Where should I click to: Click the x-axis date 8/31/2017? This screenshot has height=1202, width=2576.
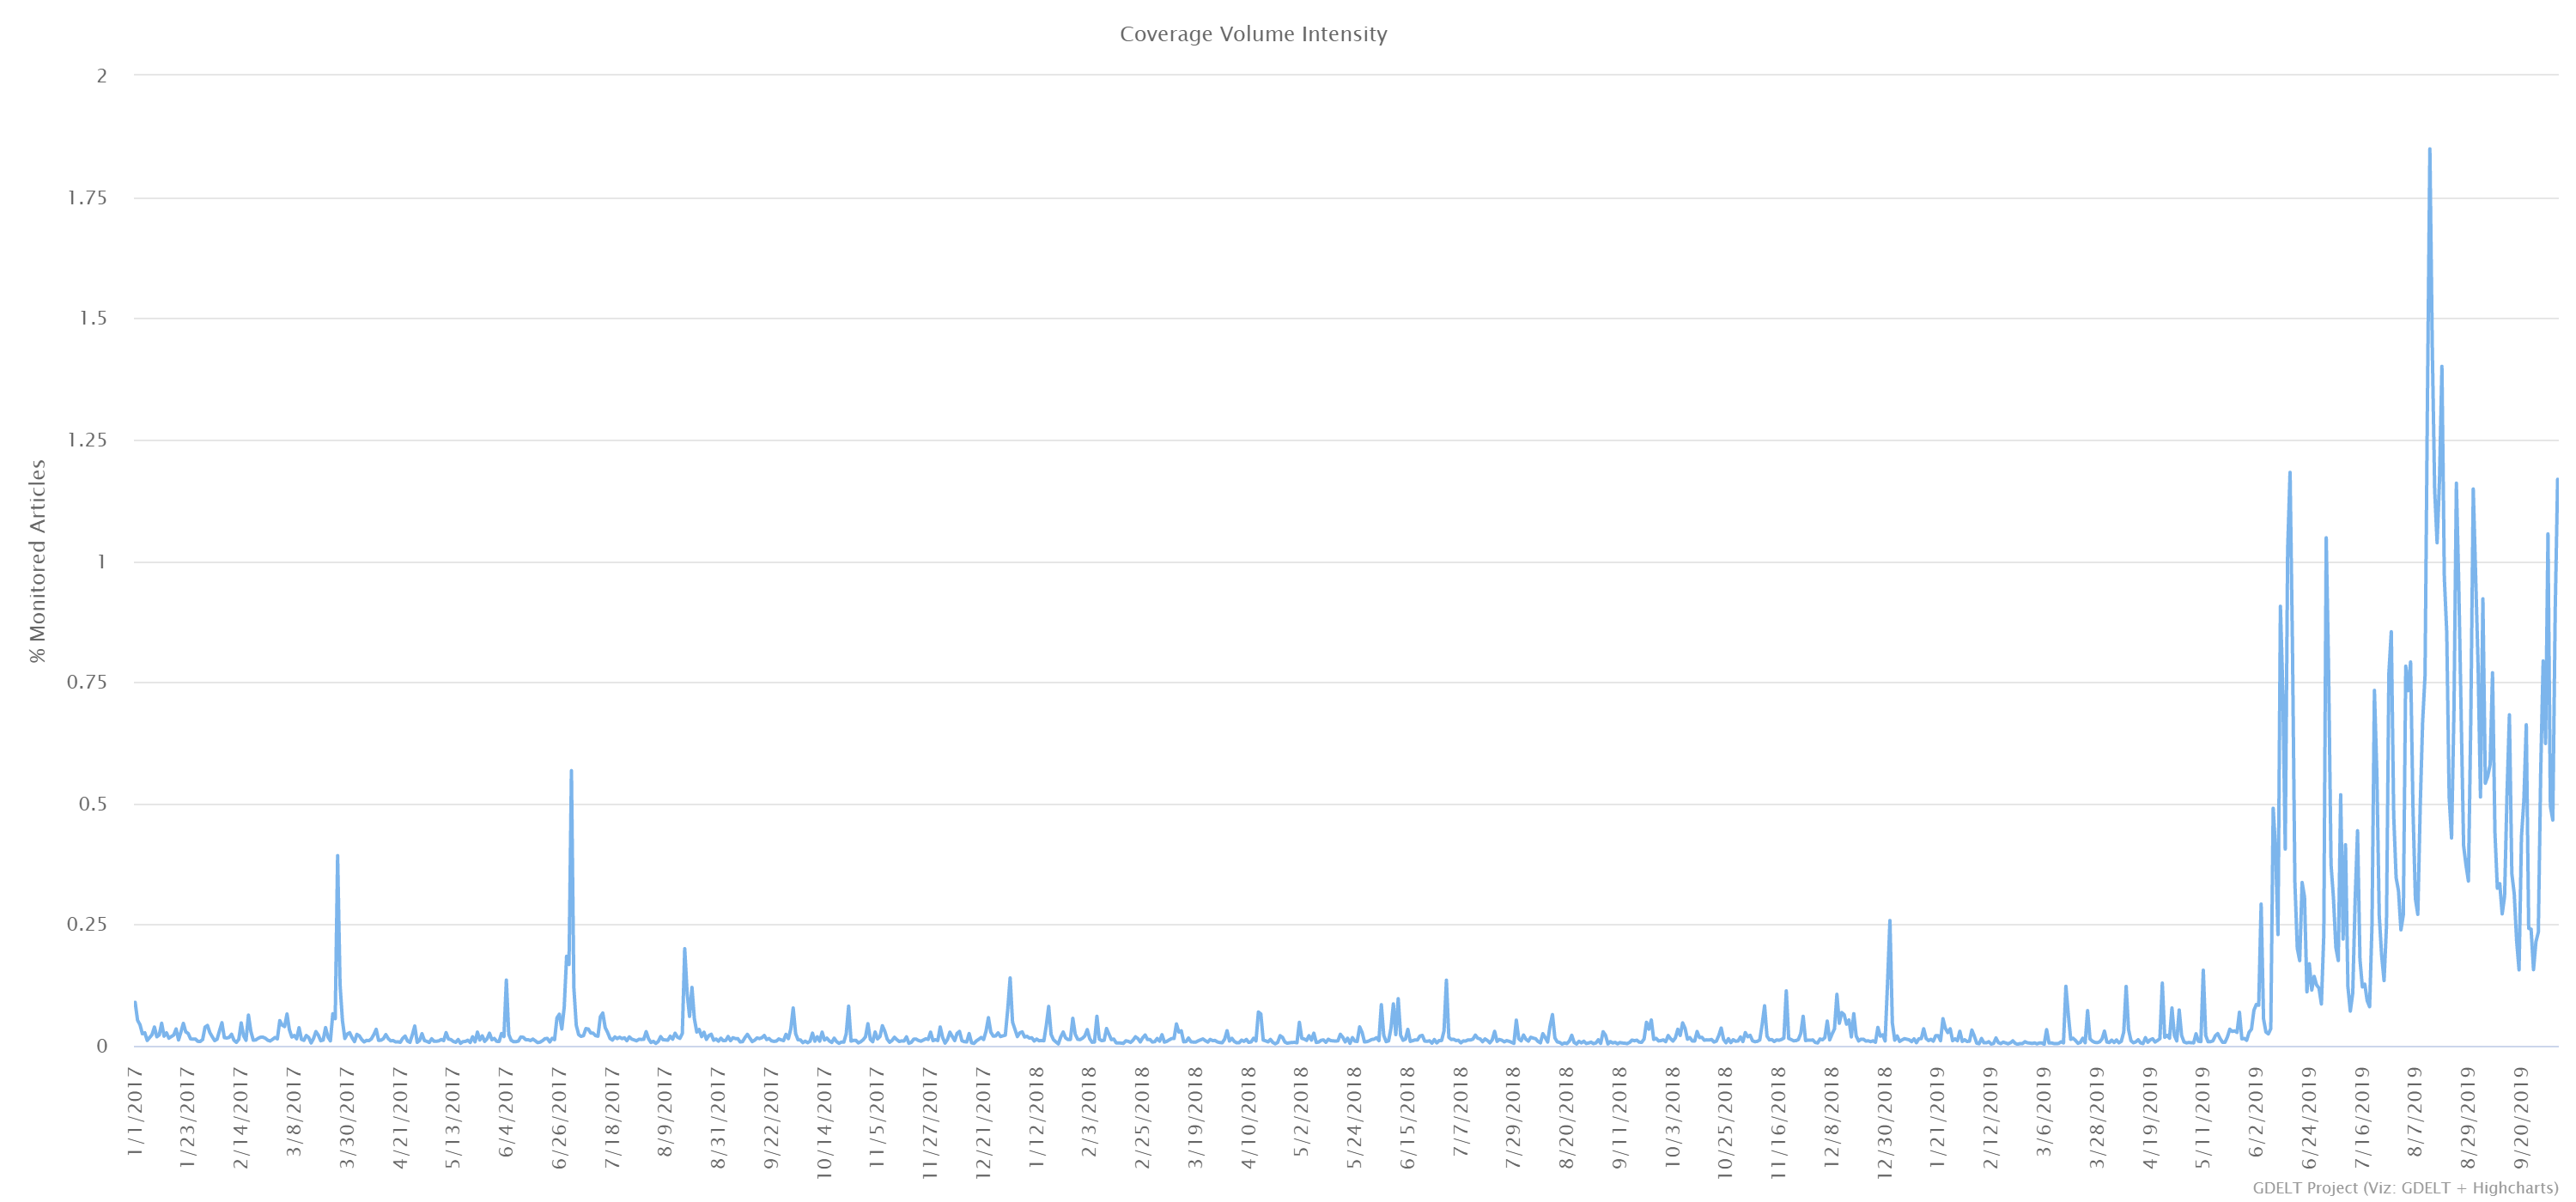(719, 1116)
